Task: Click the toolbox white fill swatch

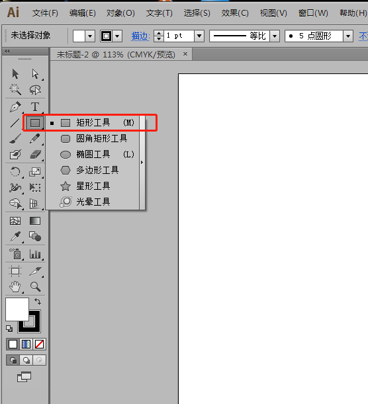Action: click(17, 309)
